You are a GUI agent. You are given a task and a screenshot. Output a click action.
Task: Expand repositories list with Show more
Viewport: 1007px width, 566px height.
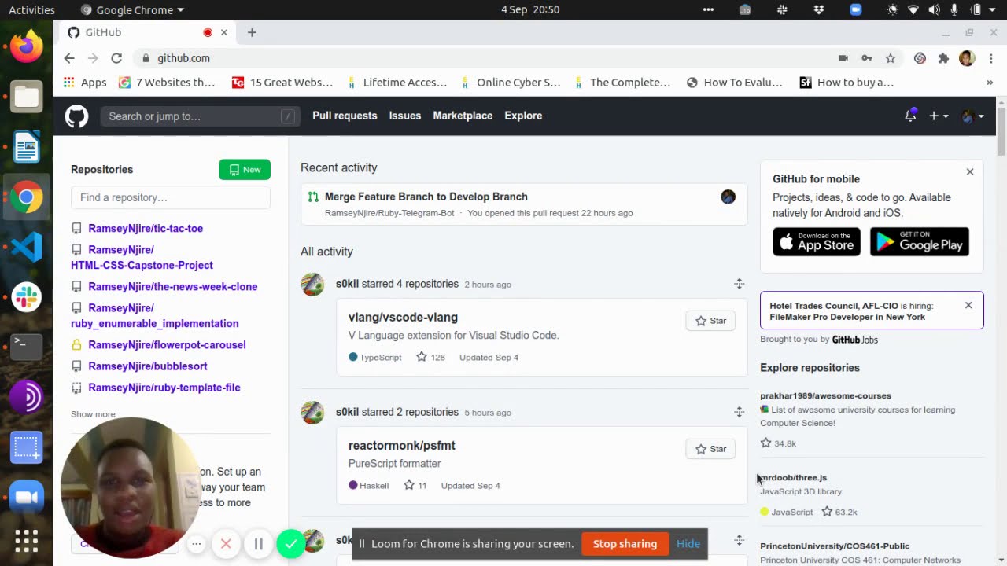pos(93,414)
